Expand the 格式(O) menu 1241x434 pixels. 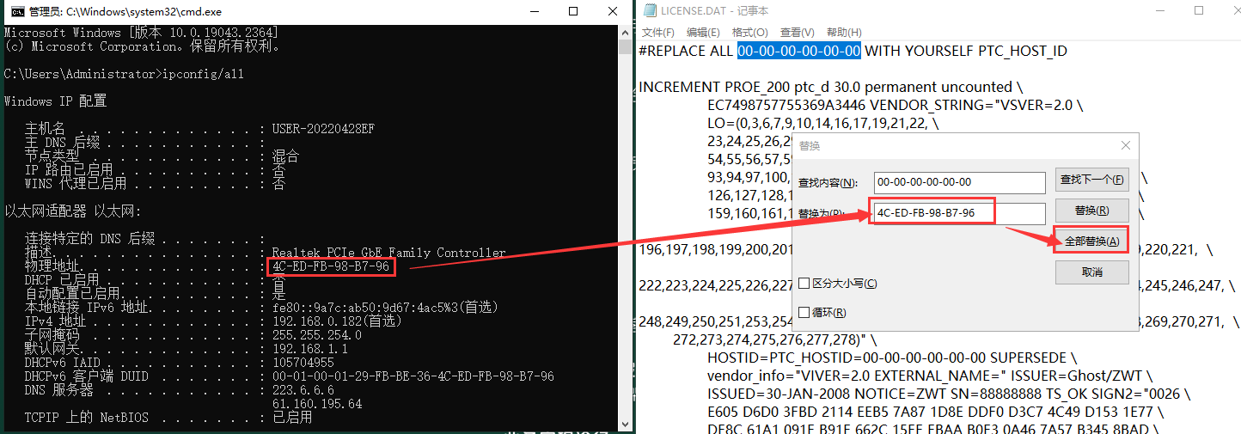(749, 33)
